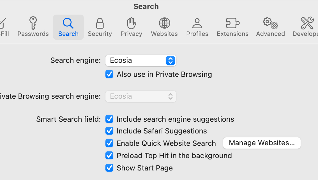Click the Manage Websites button
This screenshot has height=180, width=318.
point(262,143)
